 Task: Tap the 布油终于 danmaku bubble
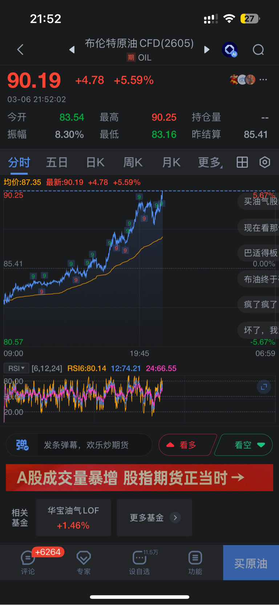pyautogui.click(x=258, y=279)
